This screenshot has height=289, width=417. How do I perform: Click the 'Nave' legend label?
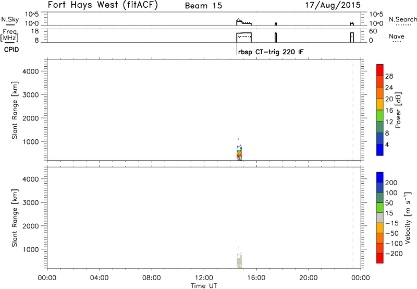pyautogui.click(x=397, y=36)
